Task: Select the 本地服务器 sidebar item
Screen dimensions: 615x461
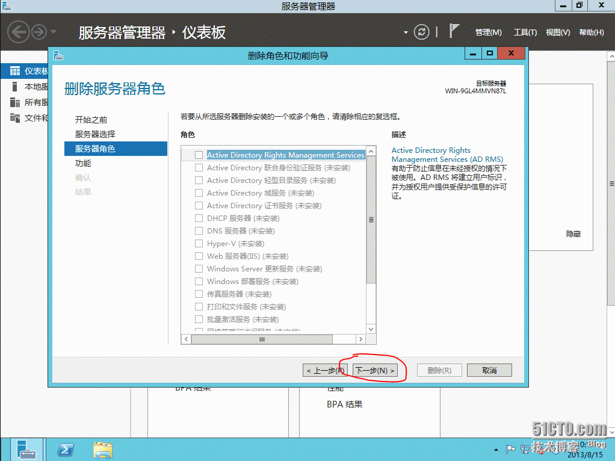Action: pos(25,87)
